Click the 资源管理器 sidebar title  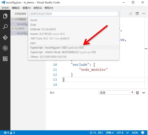coord(20,14)
